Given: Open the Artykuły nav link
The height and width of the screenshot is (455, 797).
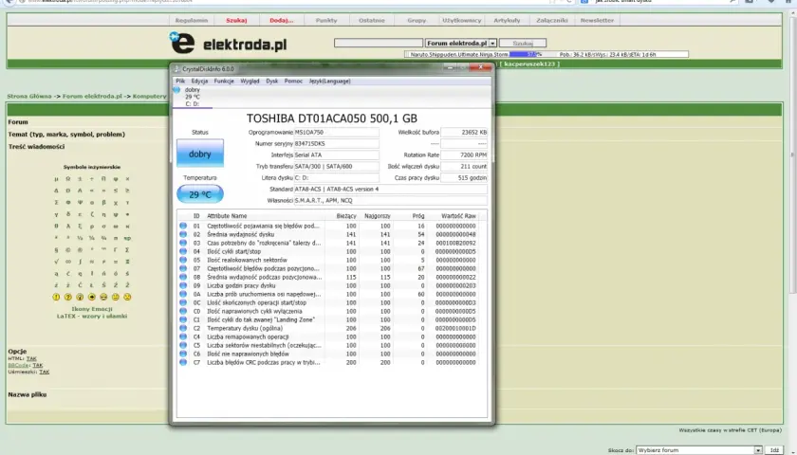Looking at the screenshot, I should pos(507,20).
